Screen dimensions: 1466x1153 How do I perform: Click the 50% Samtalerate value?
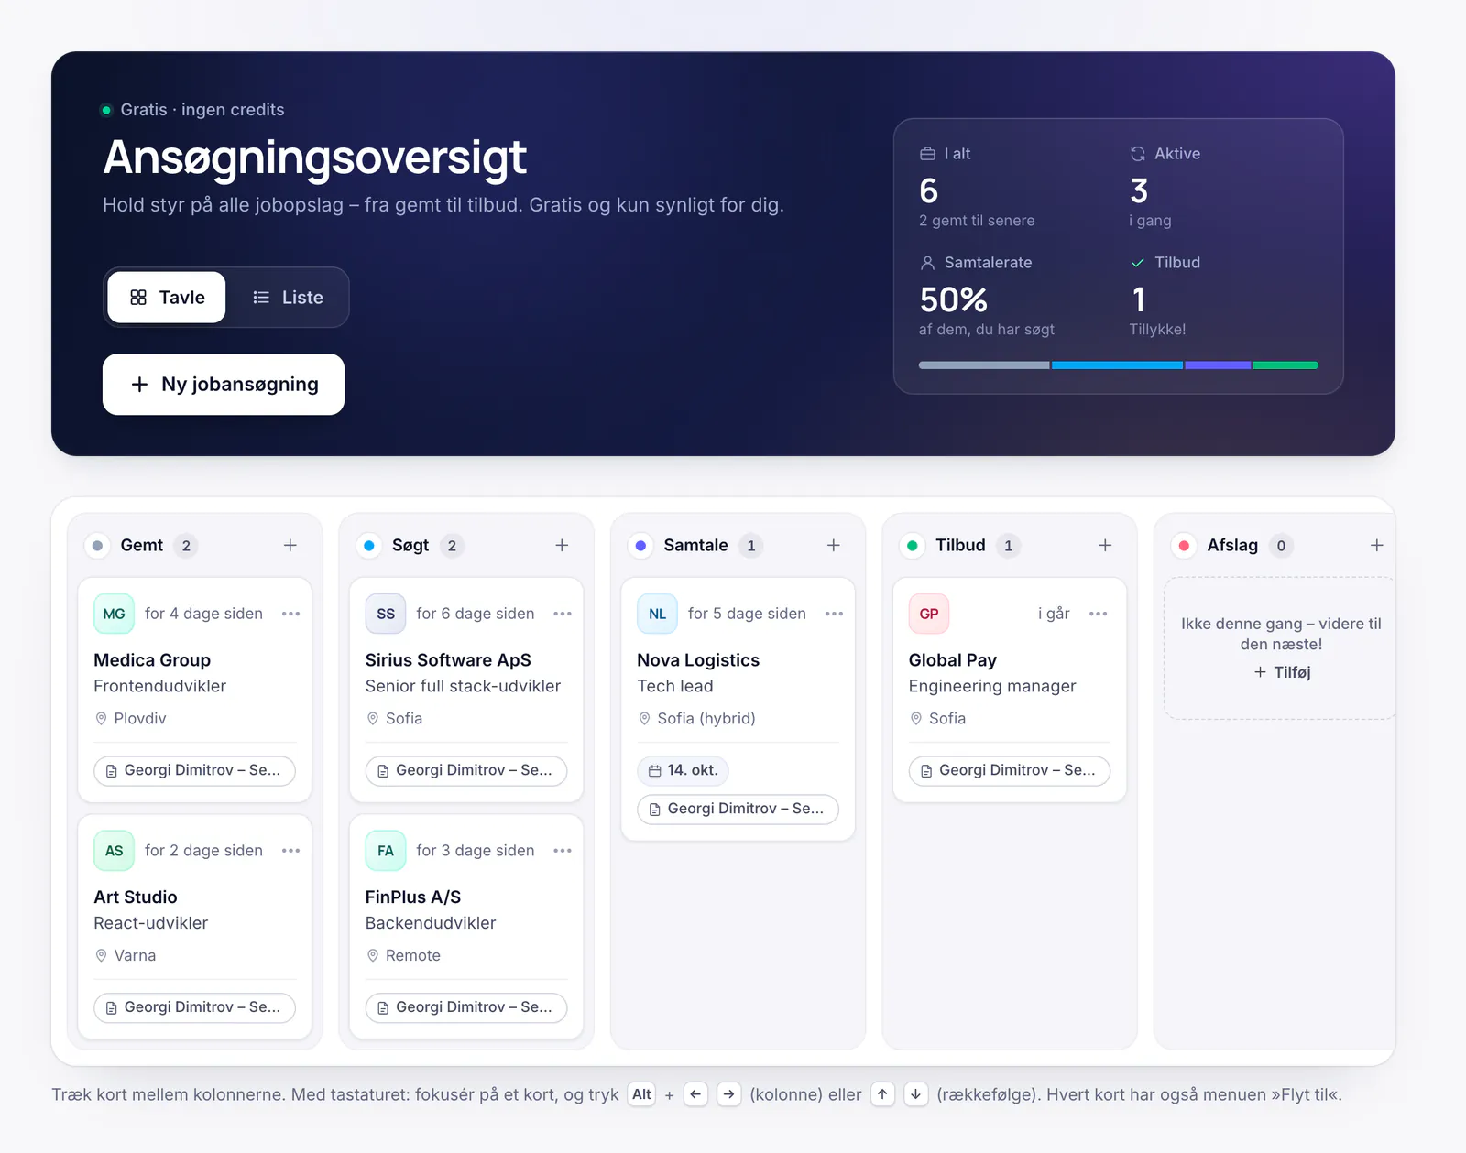pyautogui.click(x=954, y=299)
